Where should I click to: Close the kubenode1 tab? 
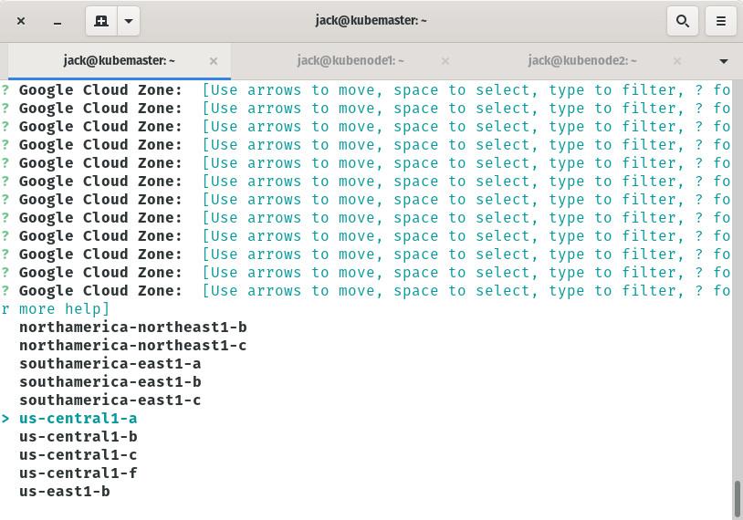[x=445, y=60]
